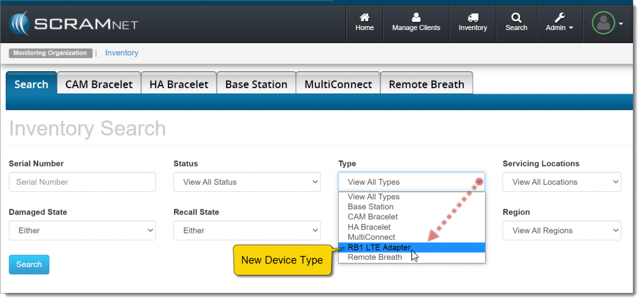Screen dimensions: 641x301
Task: Choose MultiConnect in the Type list
Action: point(412,237)
